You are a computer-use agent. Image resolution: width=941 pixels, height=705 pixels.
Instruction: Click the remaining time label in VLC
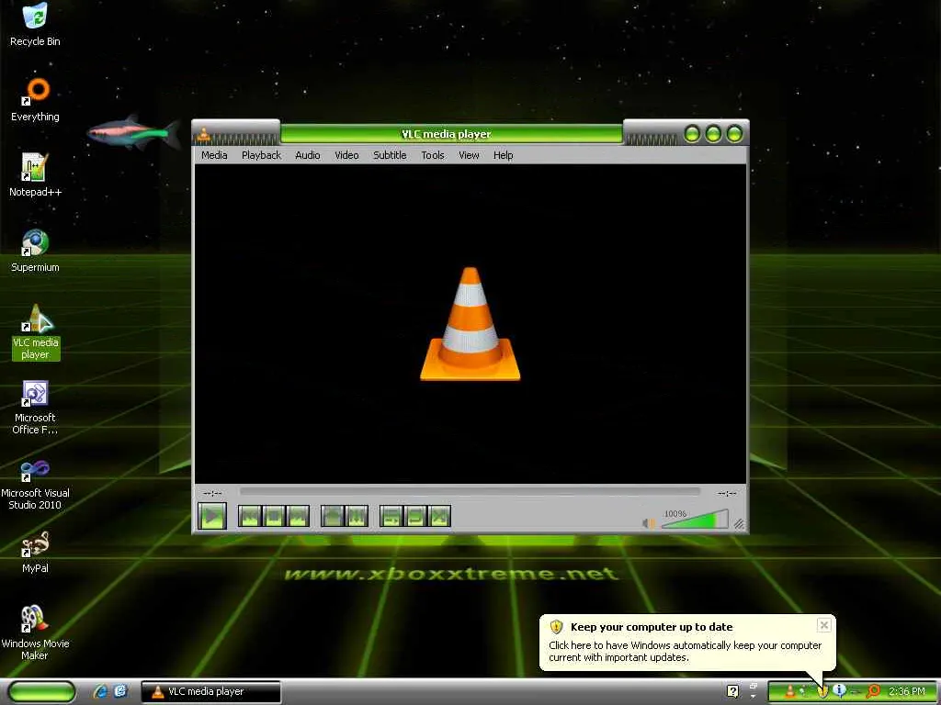coord(727,493)
